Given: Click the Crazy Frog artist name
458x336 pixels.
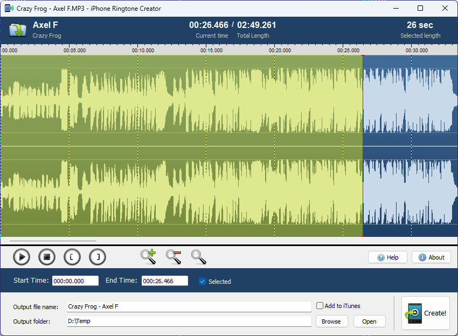Looking at the screenshot, I should pyautogui.click(x=47, y=36).
